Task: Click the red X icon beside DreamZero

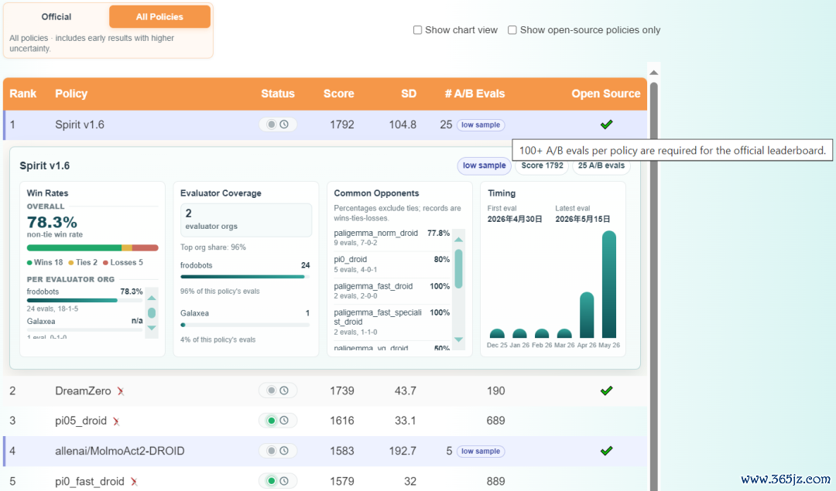Action: click(x=121, y=391)
